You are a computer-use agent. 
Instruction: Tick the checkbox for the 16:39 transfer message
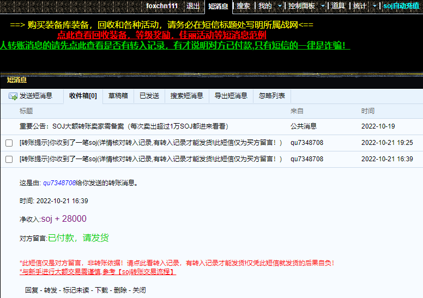tap(9, 159)
